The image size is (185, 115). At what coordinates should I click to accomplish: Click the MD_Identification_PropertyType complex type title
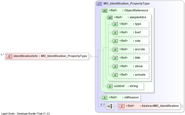pos(126,4)
